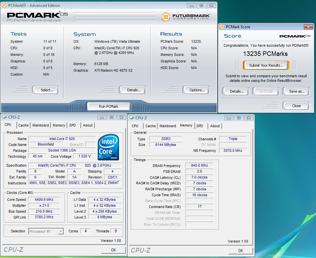The width and height of the screenshot is (316, 258).
Task: Click the Instructions MMX, SSE list field
Action: coord(74,183)
